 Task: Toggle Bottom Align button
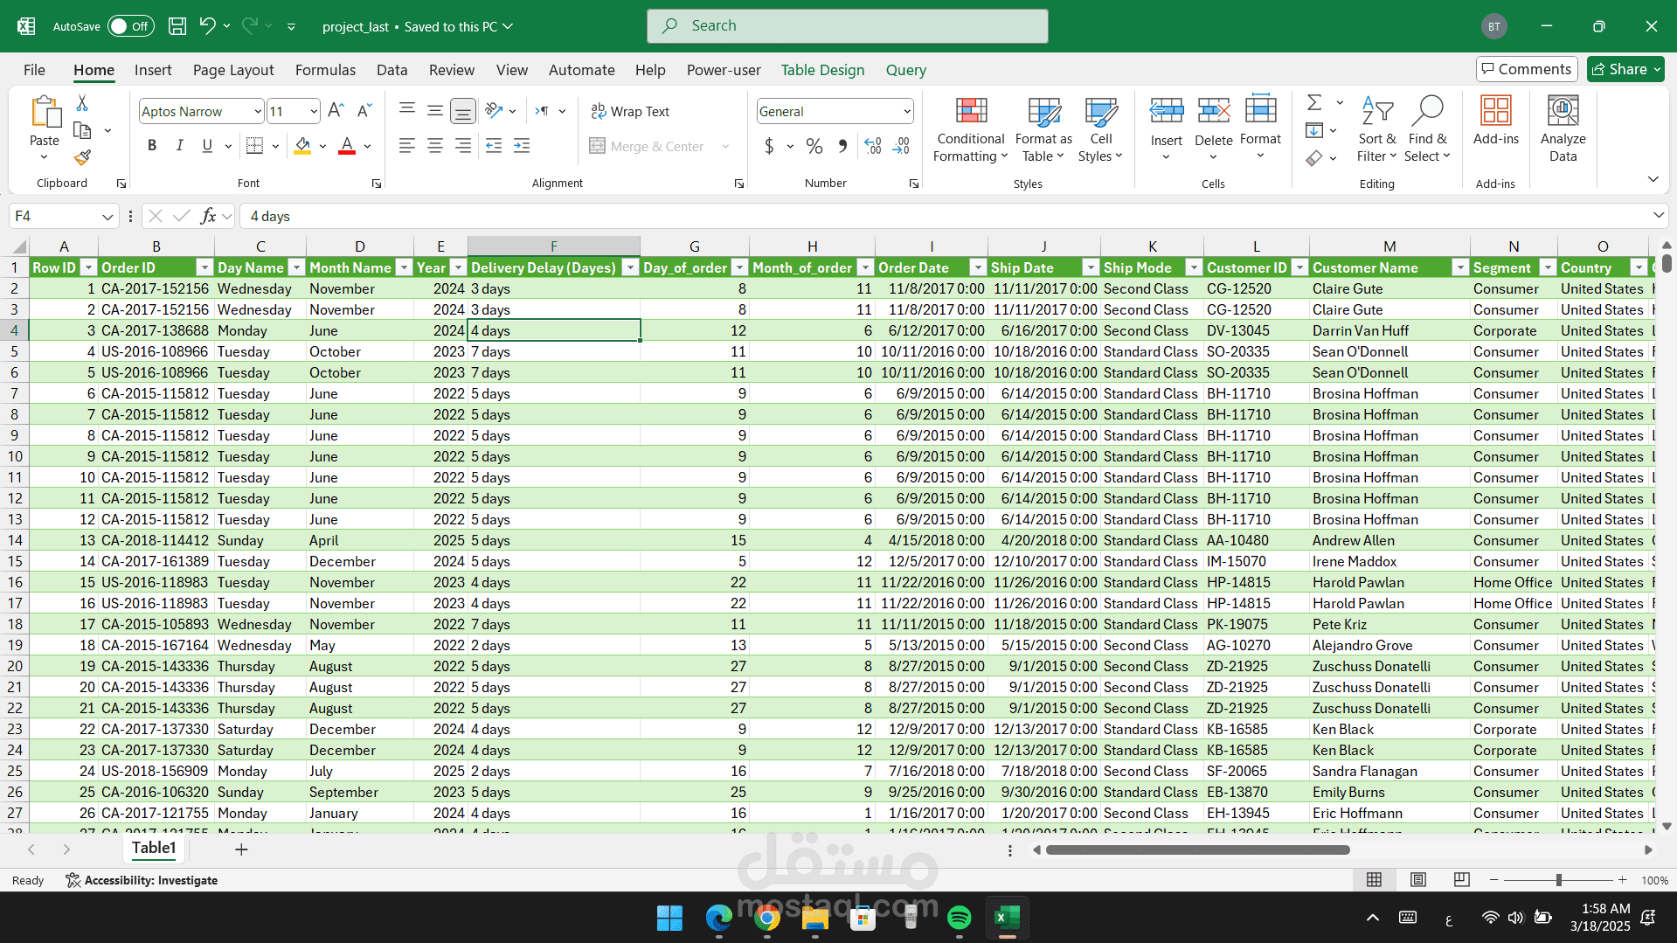tap(462, 111)
